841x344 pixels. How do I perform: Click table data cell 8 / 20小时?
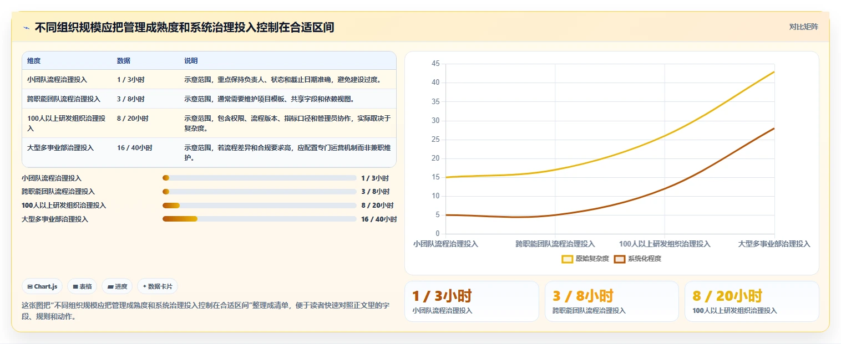pos(133,119)
